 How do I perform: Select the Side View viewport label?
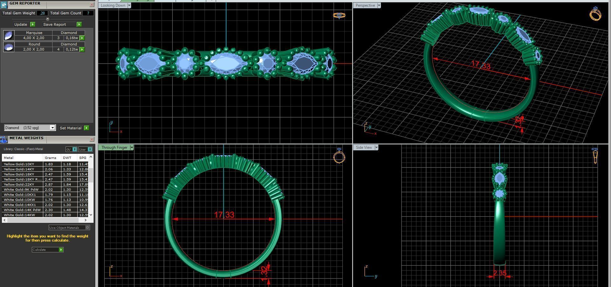pos(364,147)
